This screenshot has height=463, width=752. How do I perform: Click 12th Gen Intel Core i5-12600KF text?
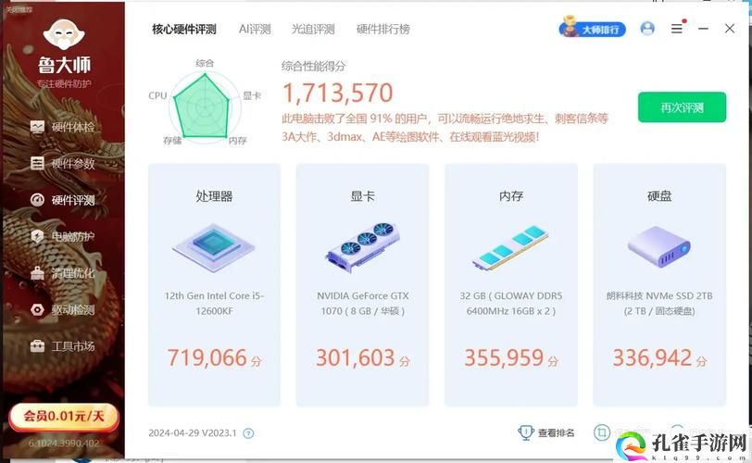click(214, 304)
